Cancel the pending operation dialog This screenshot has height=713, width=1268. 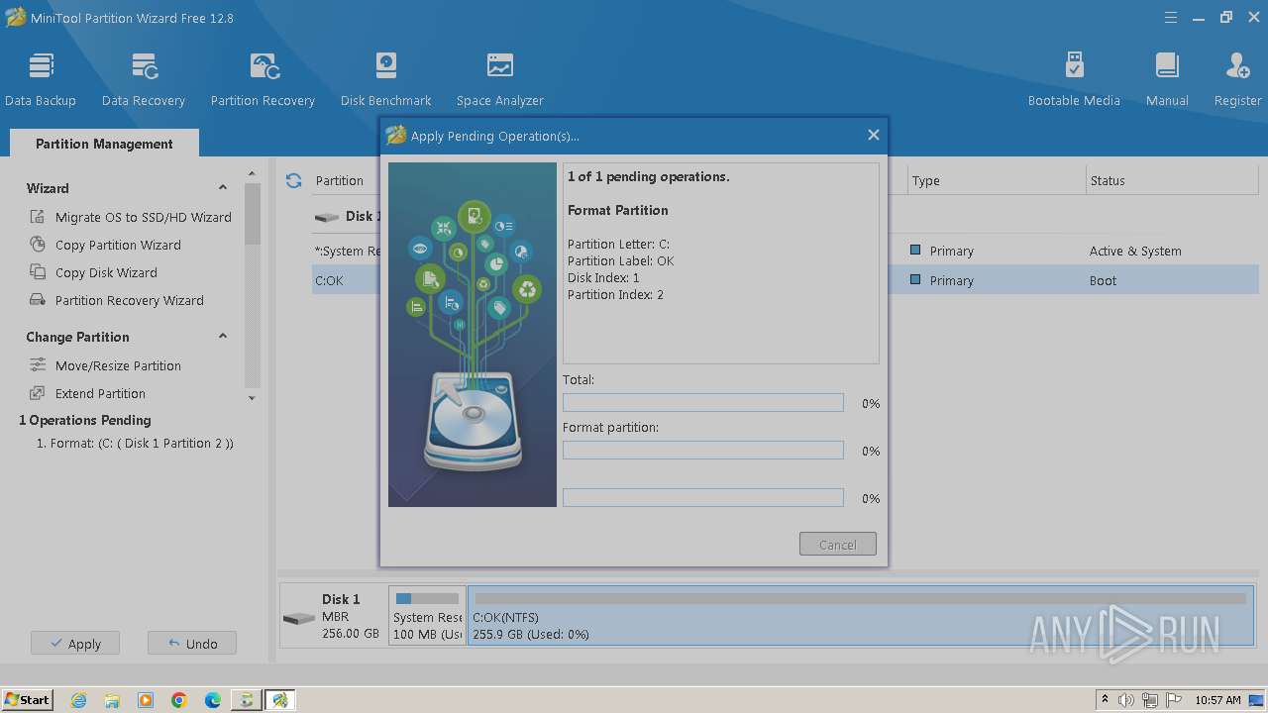click(838, 545)
